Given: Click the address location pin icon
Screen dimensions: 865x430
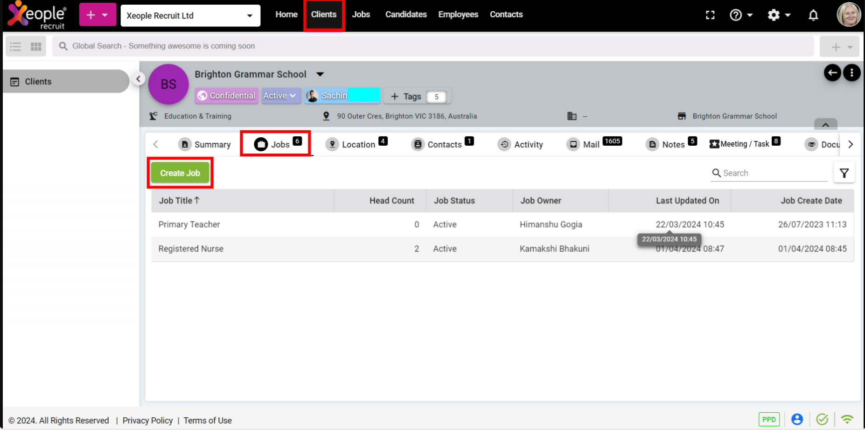Looking at the screenshot, I should tap(327, 116).
